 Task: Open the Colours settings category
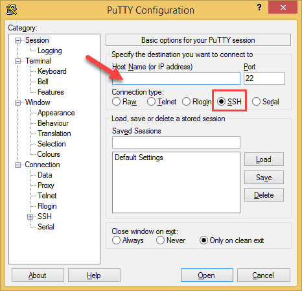pos(49,154)
